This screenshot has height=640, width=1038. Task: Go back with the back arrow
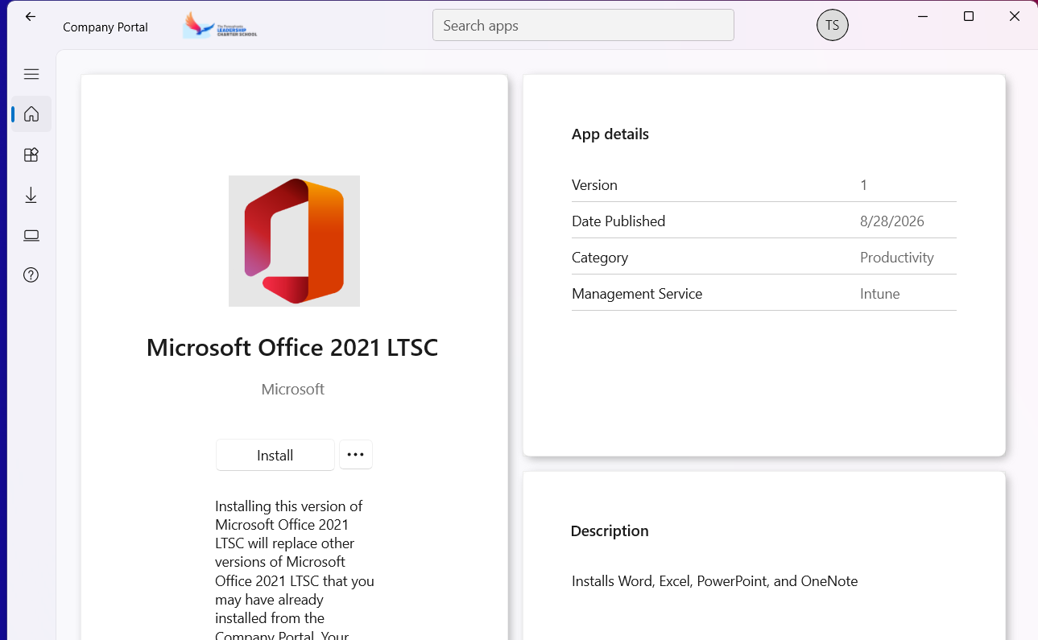31,17
